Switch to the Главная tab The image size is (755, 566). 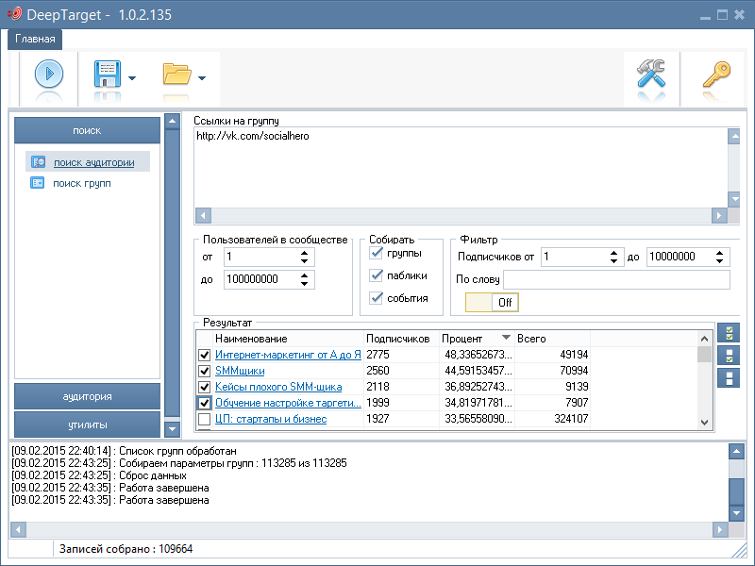[35, 39]
